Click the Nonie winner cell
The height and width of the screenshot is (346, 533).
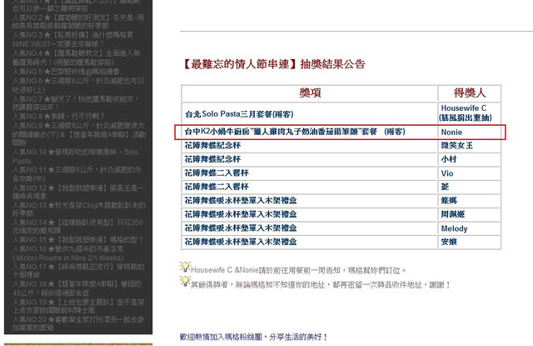click(469, 132)
